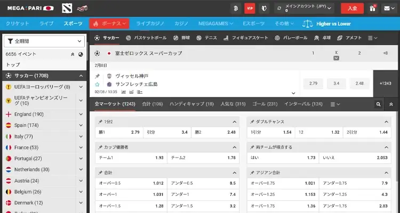Screen dimensions: 400x213
Task: Switch to 合計 (106) markets tab
Action: point(153,104)
